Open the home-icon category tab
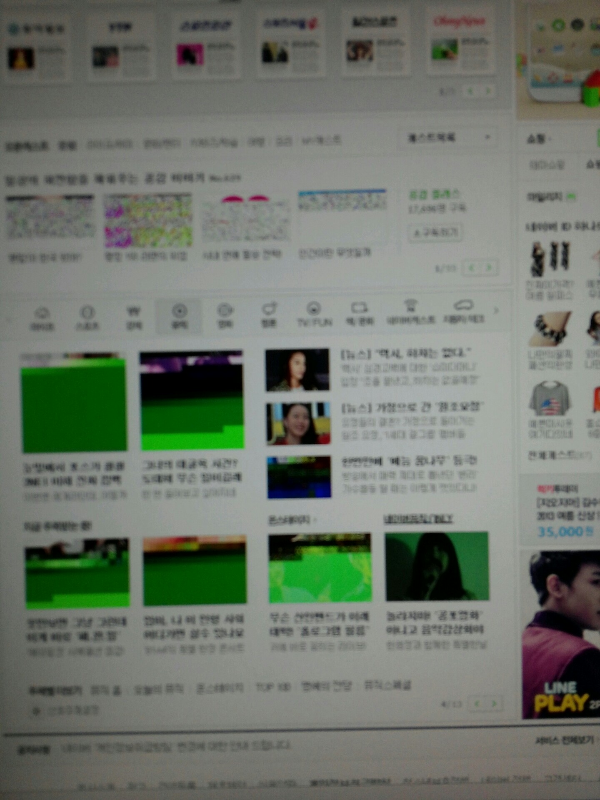This screenshot has width=600, height=800. 42,317
